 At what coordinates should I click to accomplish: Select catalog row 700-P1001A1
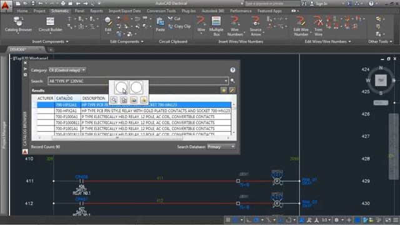pos(134,128)
